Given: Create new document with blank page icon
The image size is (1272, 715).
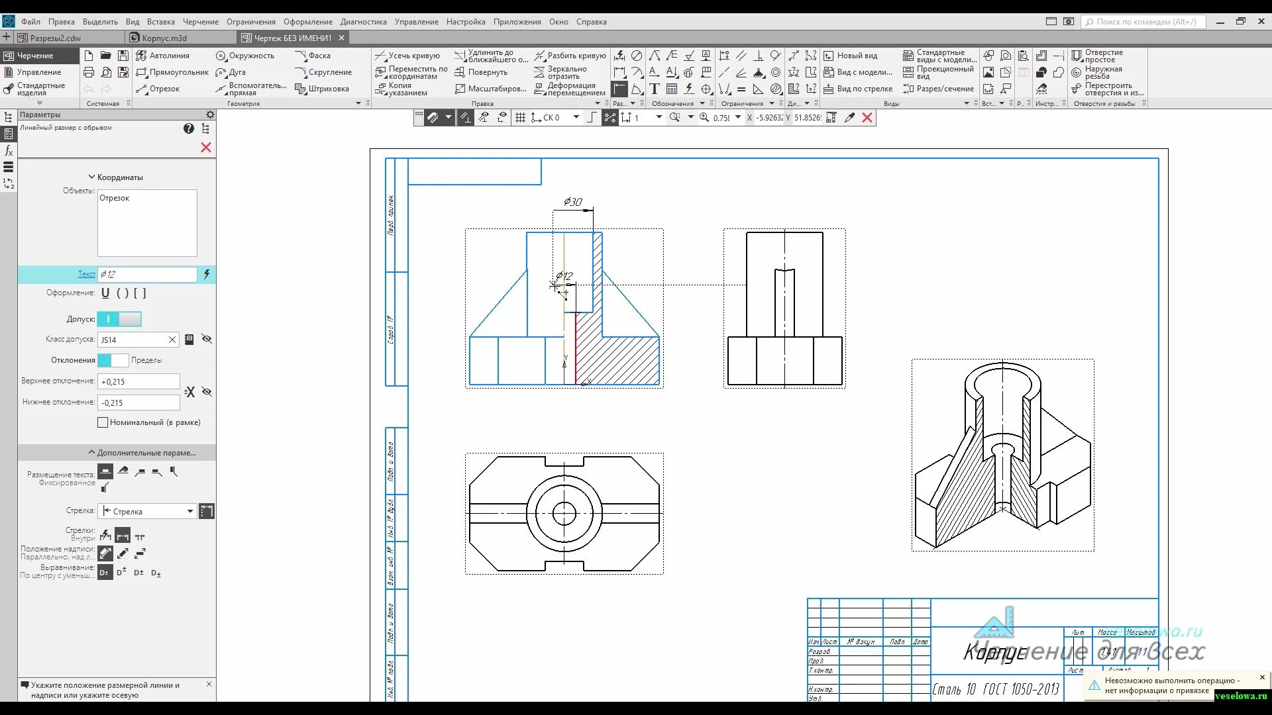Looking at the screenshot, I should 89,56.
